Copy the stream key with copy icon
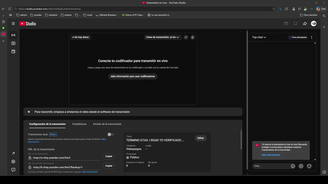Screen dimensions: 328x184 (193, 37)
